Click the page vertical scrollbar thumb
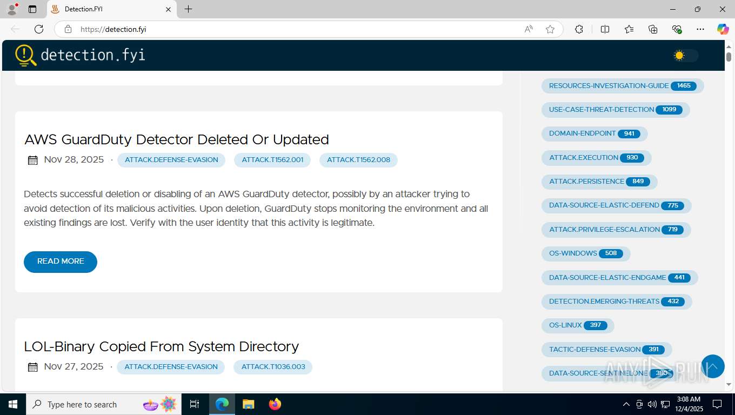This screenshot has width=735, height=415. 729,56
